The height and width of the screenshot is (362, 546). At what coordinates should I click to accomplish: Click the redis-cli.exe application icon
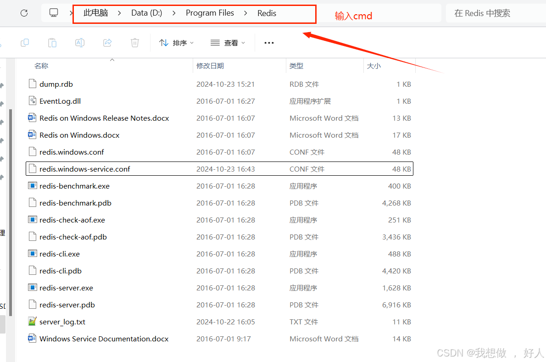[33, 254]
